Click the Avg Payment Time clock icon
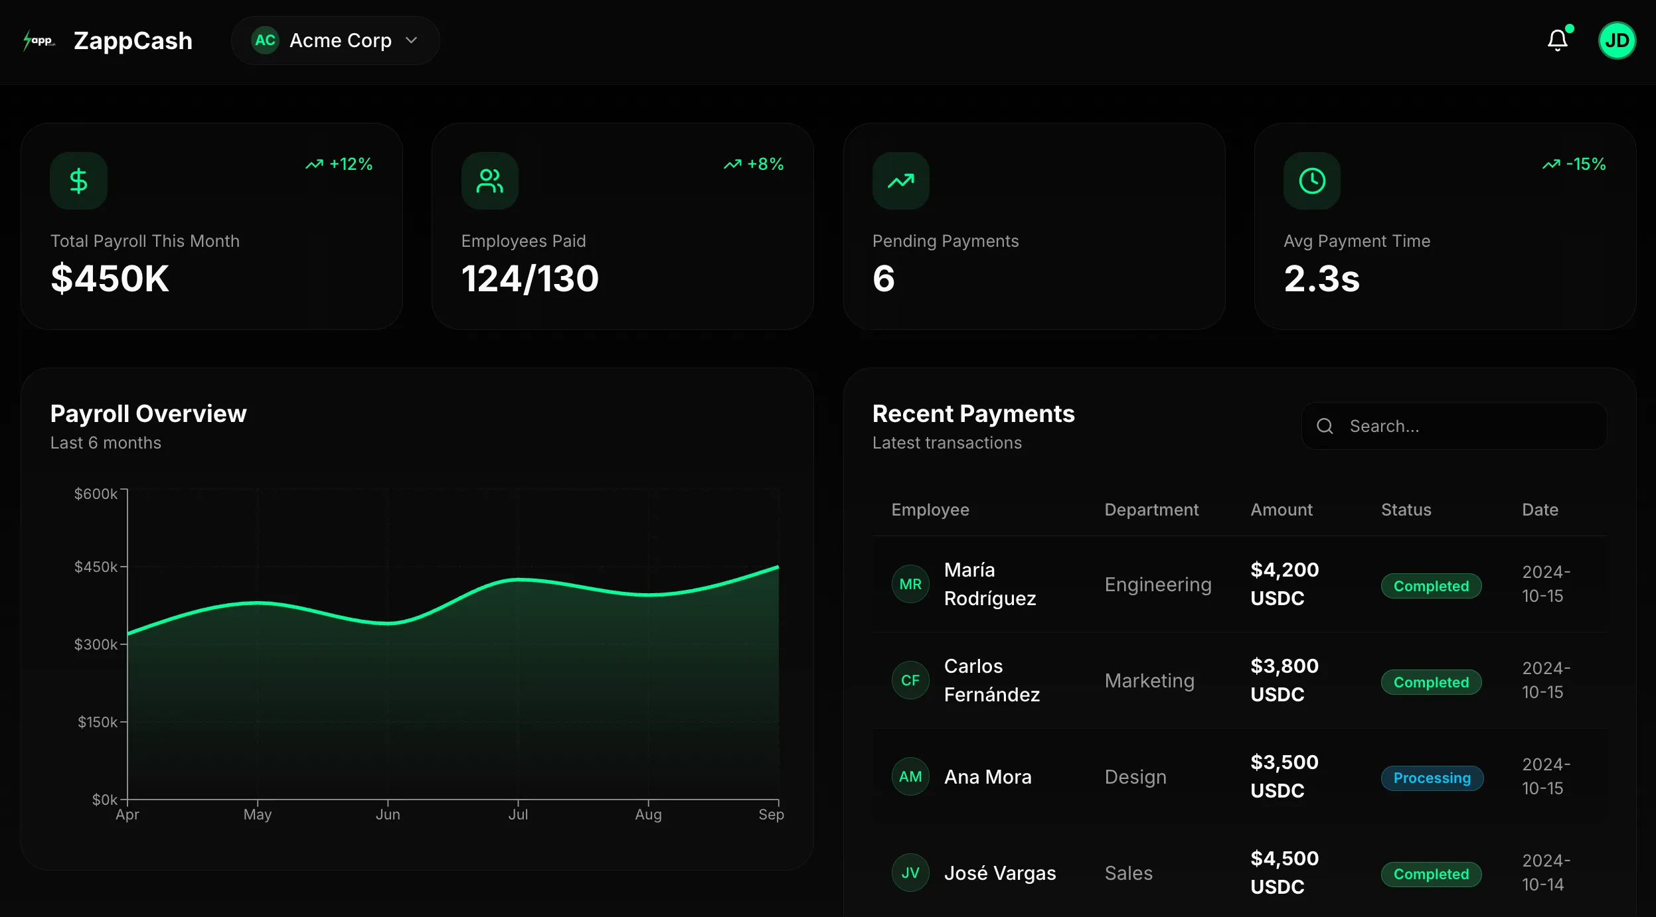Image resolution: width=1656 pixels, height=917 pixels. coord(1311,180)
